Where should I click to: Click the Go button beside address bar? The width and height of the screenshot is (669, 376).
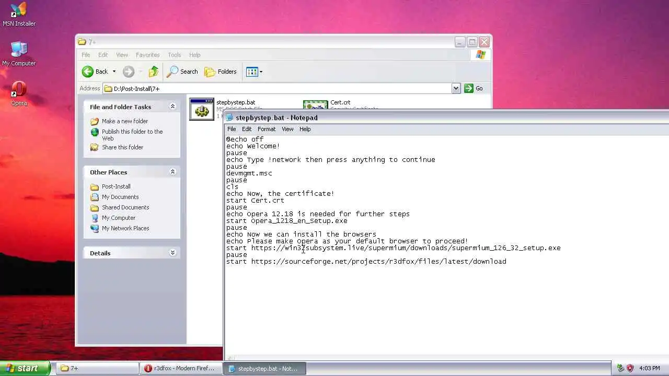(474, 88)
